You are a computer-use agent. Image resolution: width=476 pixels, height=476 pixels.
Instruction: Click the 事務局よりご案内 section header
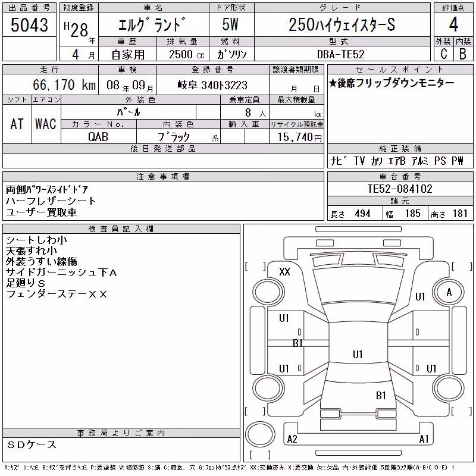(x=121, y=433)
